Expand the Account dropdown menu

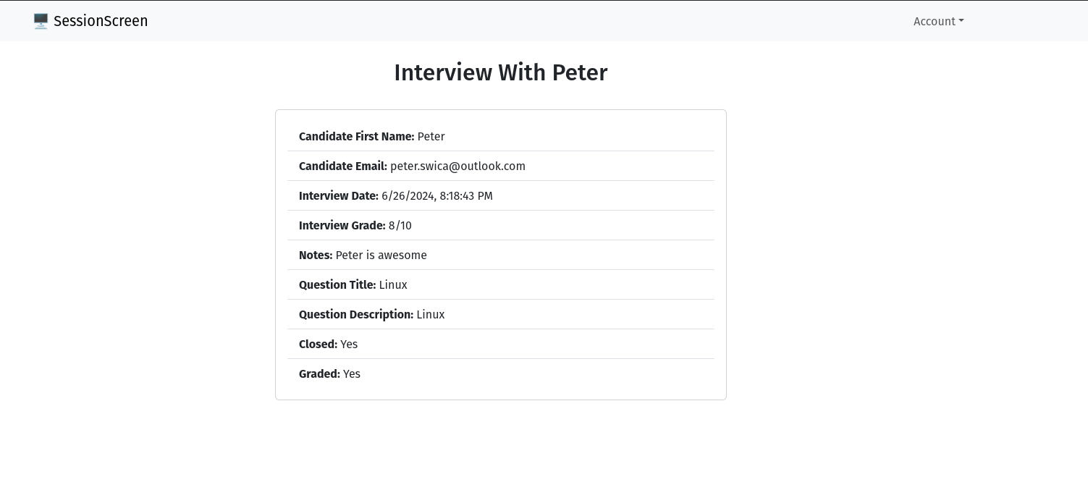[x=938, y=21]
